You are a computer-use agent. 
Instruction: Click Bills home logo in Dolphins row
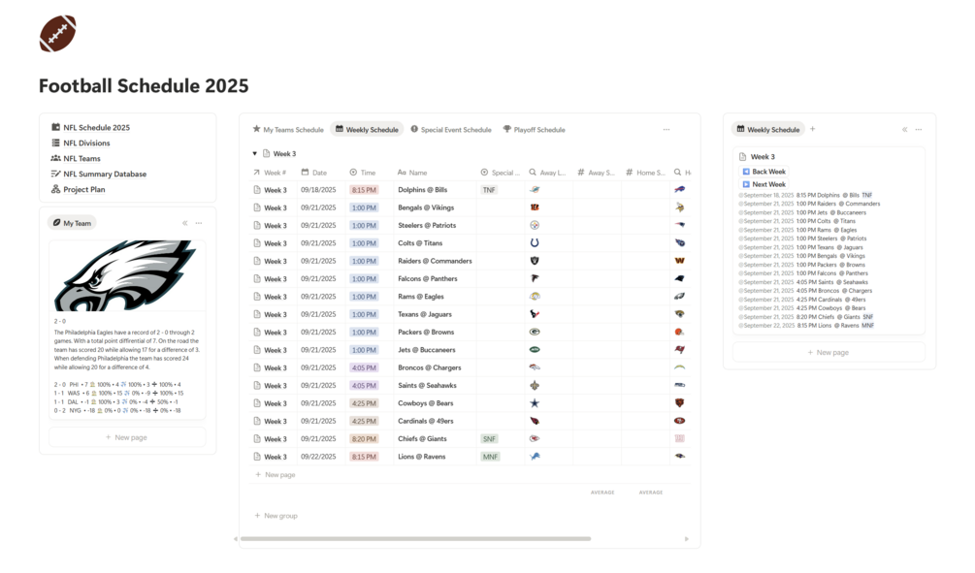pos(680,190)
